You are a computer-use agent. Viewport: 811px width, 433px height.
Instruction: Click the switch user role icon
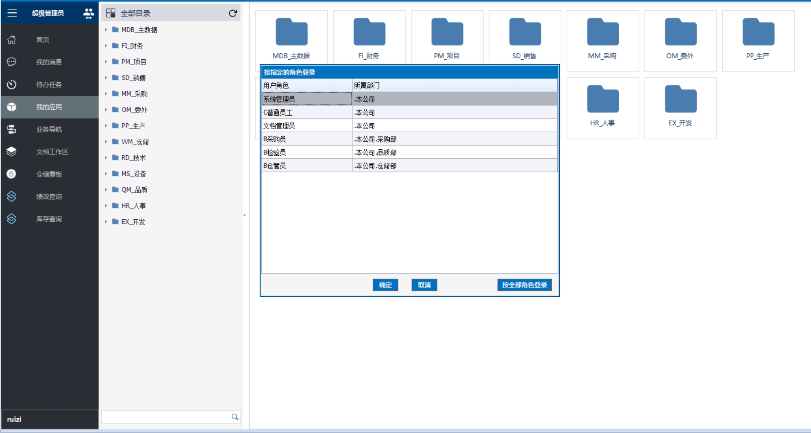click(x=88, y=13)
